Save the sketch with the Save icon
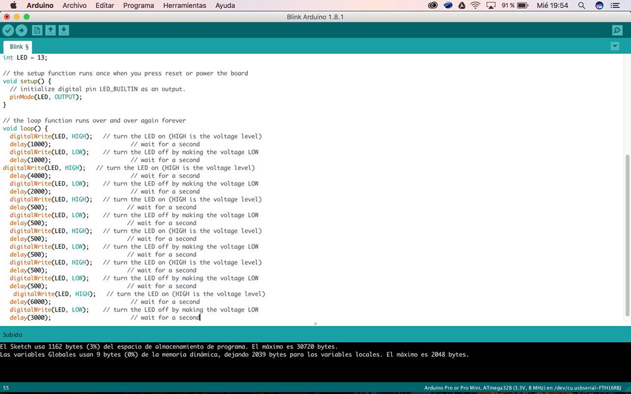 [x=63, y=30]
